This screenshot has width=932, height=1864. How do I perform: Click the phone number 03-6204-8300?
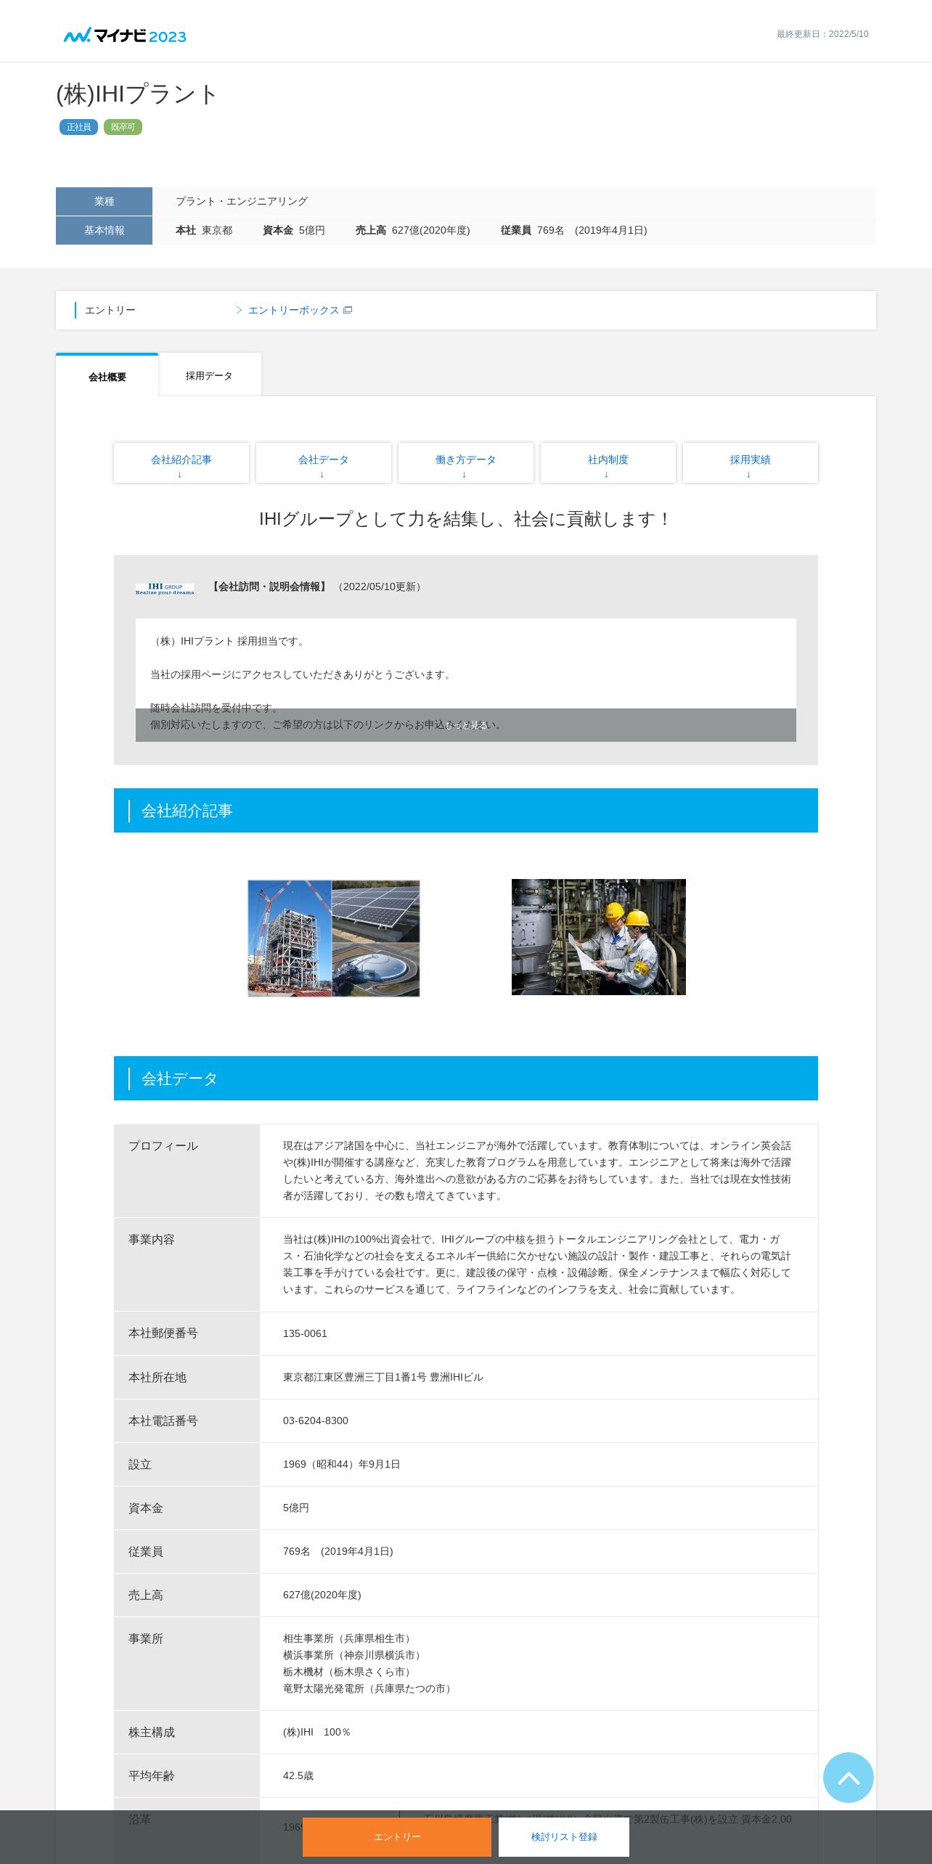pos(316,1421)
